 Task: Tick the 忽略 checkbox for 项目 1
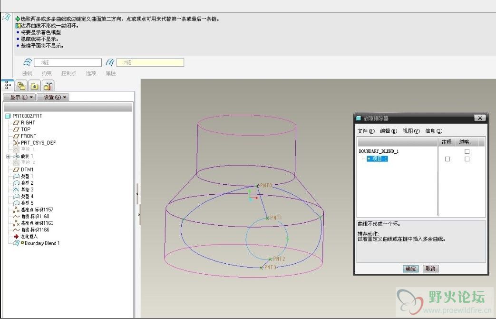point(467,159)
